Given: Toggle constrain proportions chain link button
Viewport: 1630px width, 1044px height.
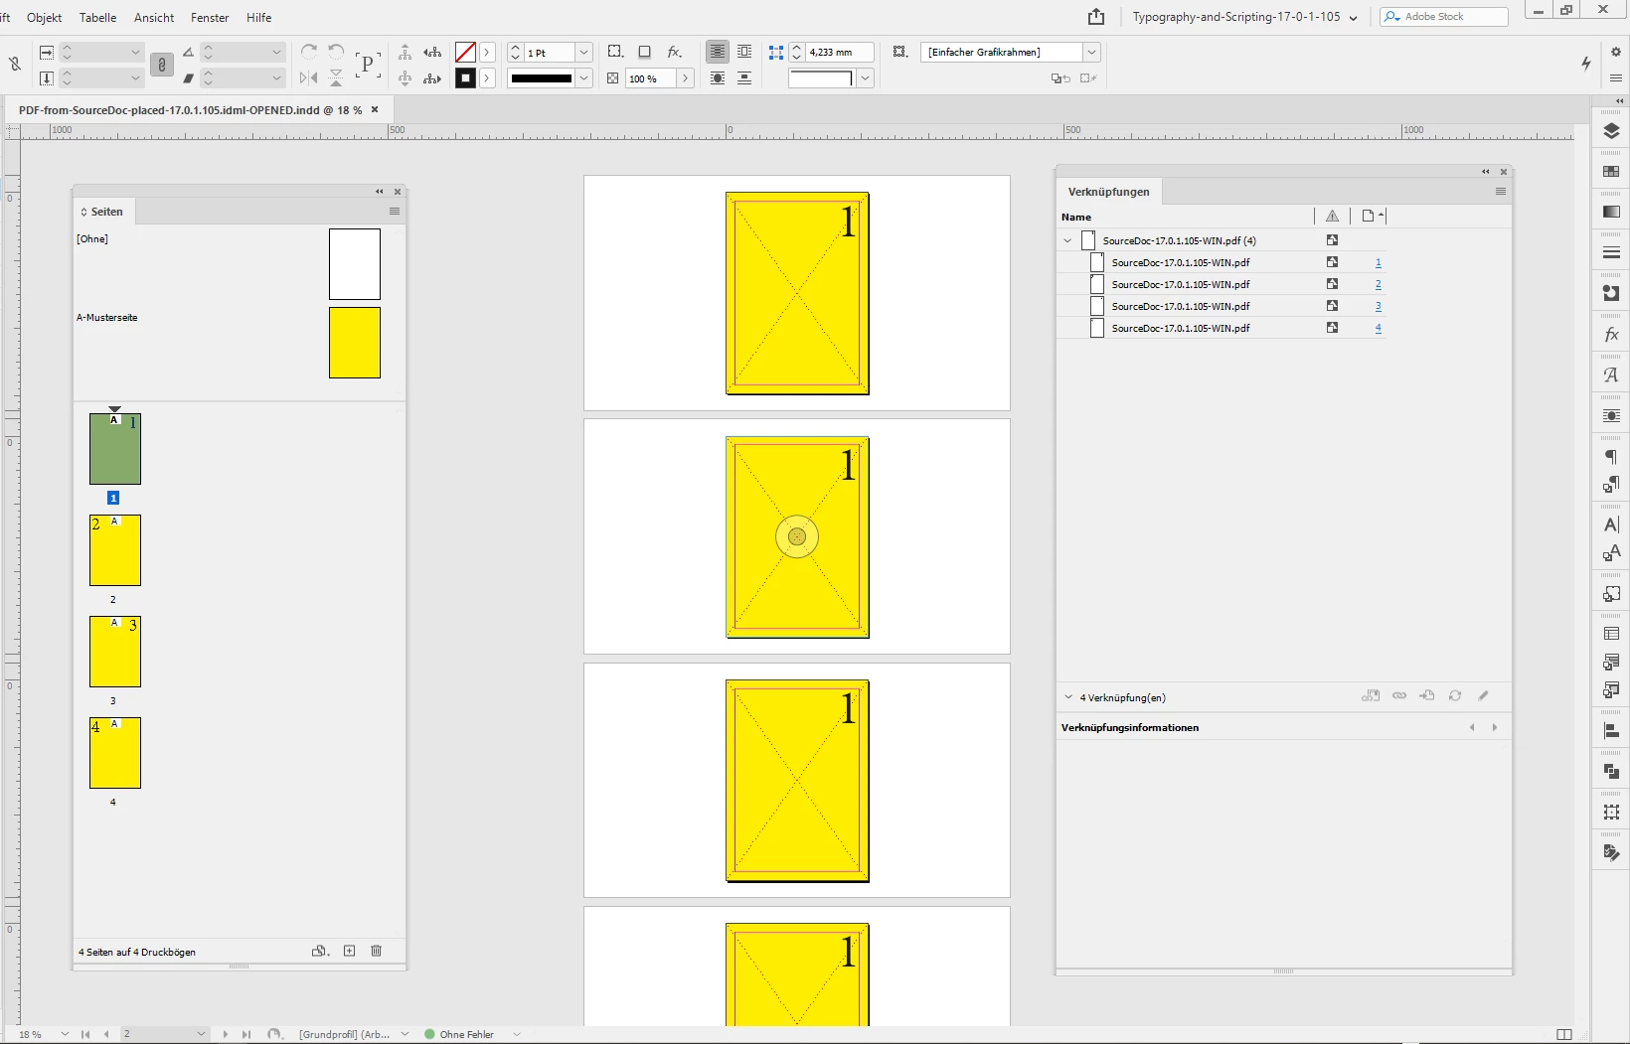Looking at the screenshot, I should 162,65.
